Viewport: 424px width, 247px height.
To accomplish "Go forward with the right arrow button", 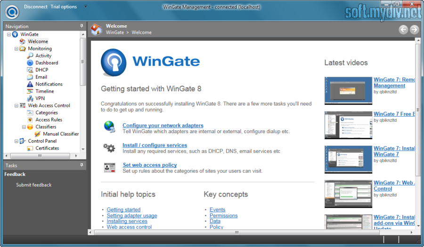I will coord(414,30).
